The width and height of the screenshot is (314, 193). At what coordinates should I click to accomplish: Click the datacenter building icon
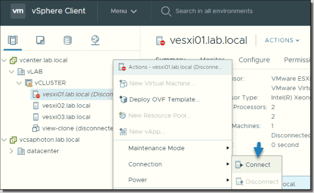pos(21,151)
